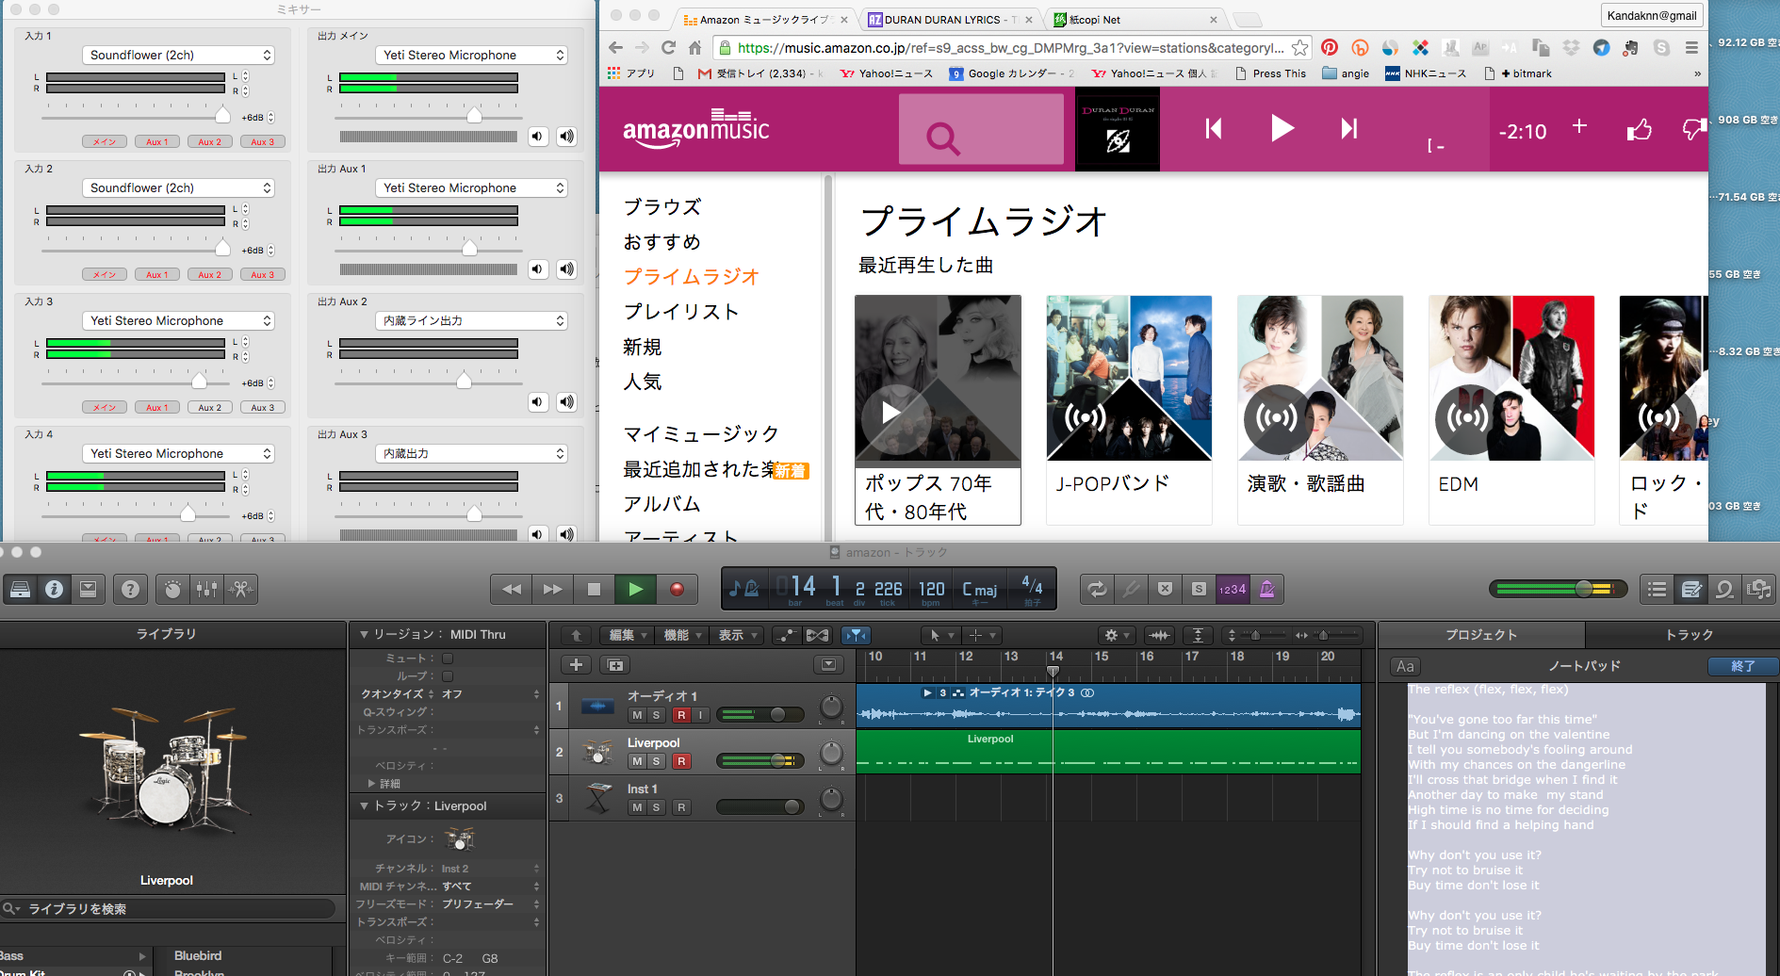Screen dimensions: 1780x976
Task: Open the Apple Loops browser button
Action: 1724,590
